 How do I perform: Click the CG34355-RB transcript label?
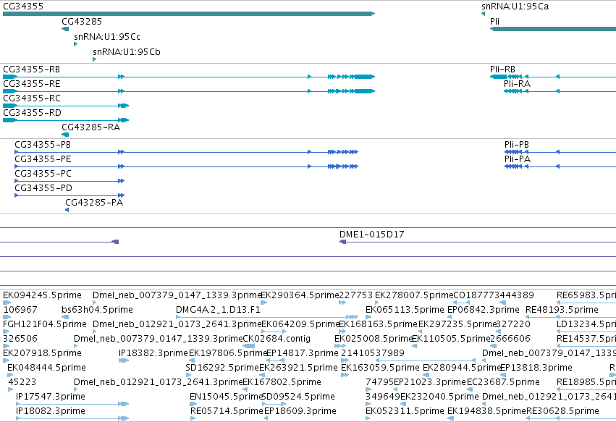(x=31, y=69)
